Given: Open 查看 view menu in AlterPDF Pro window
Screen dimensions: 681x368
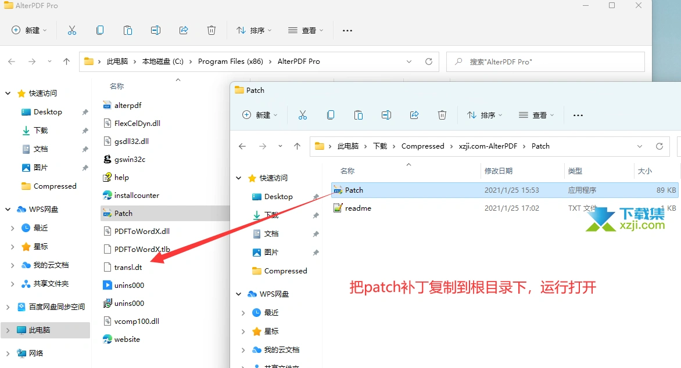Looking at the screenshot, I should coord(306,30).
